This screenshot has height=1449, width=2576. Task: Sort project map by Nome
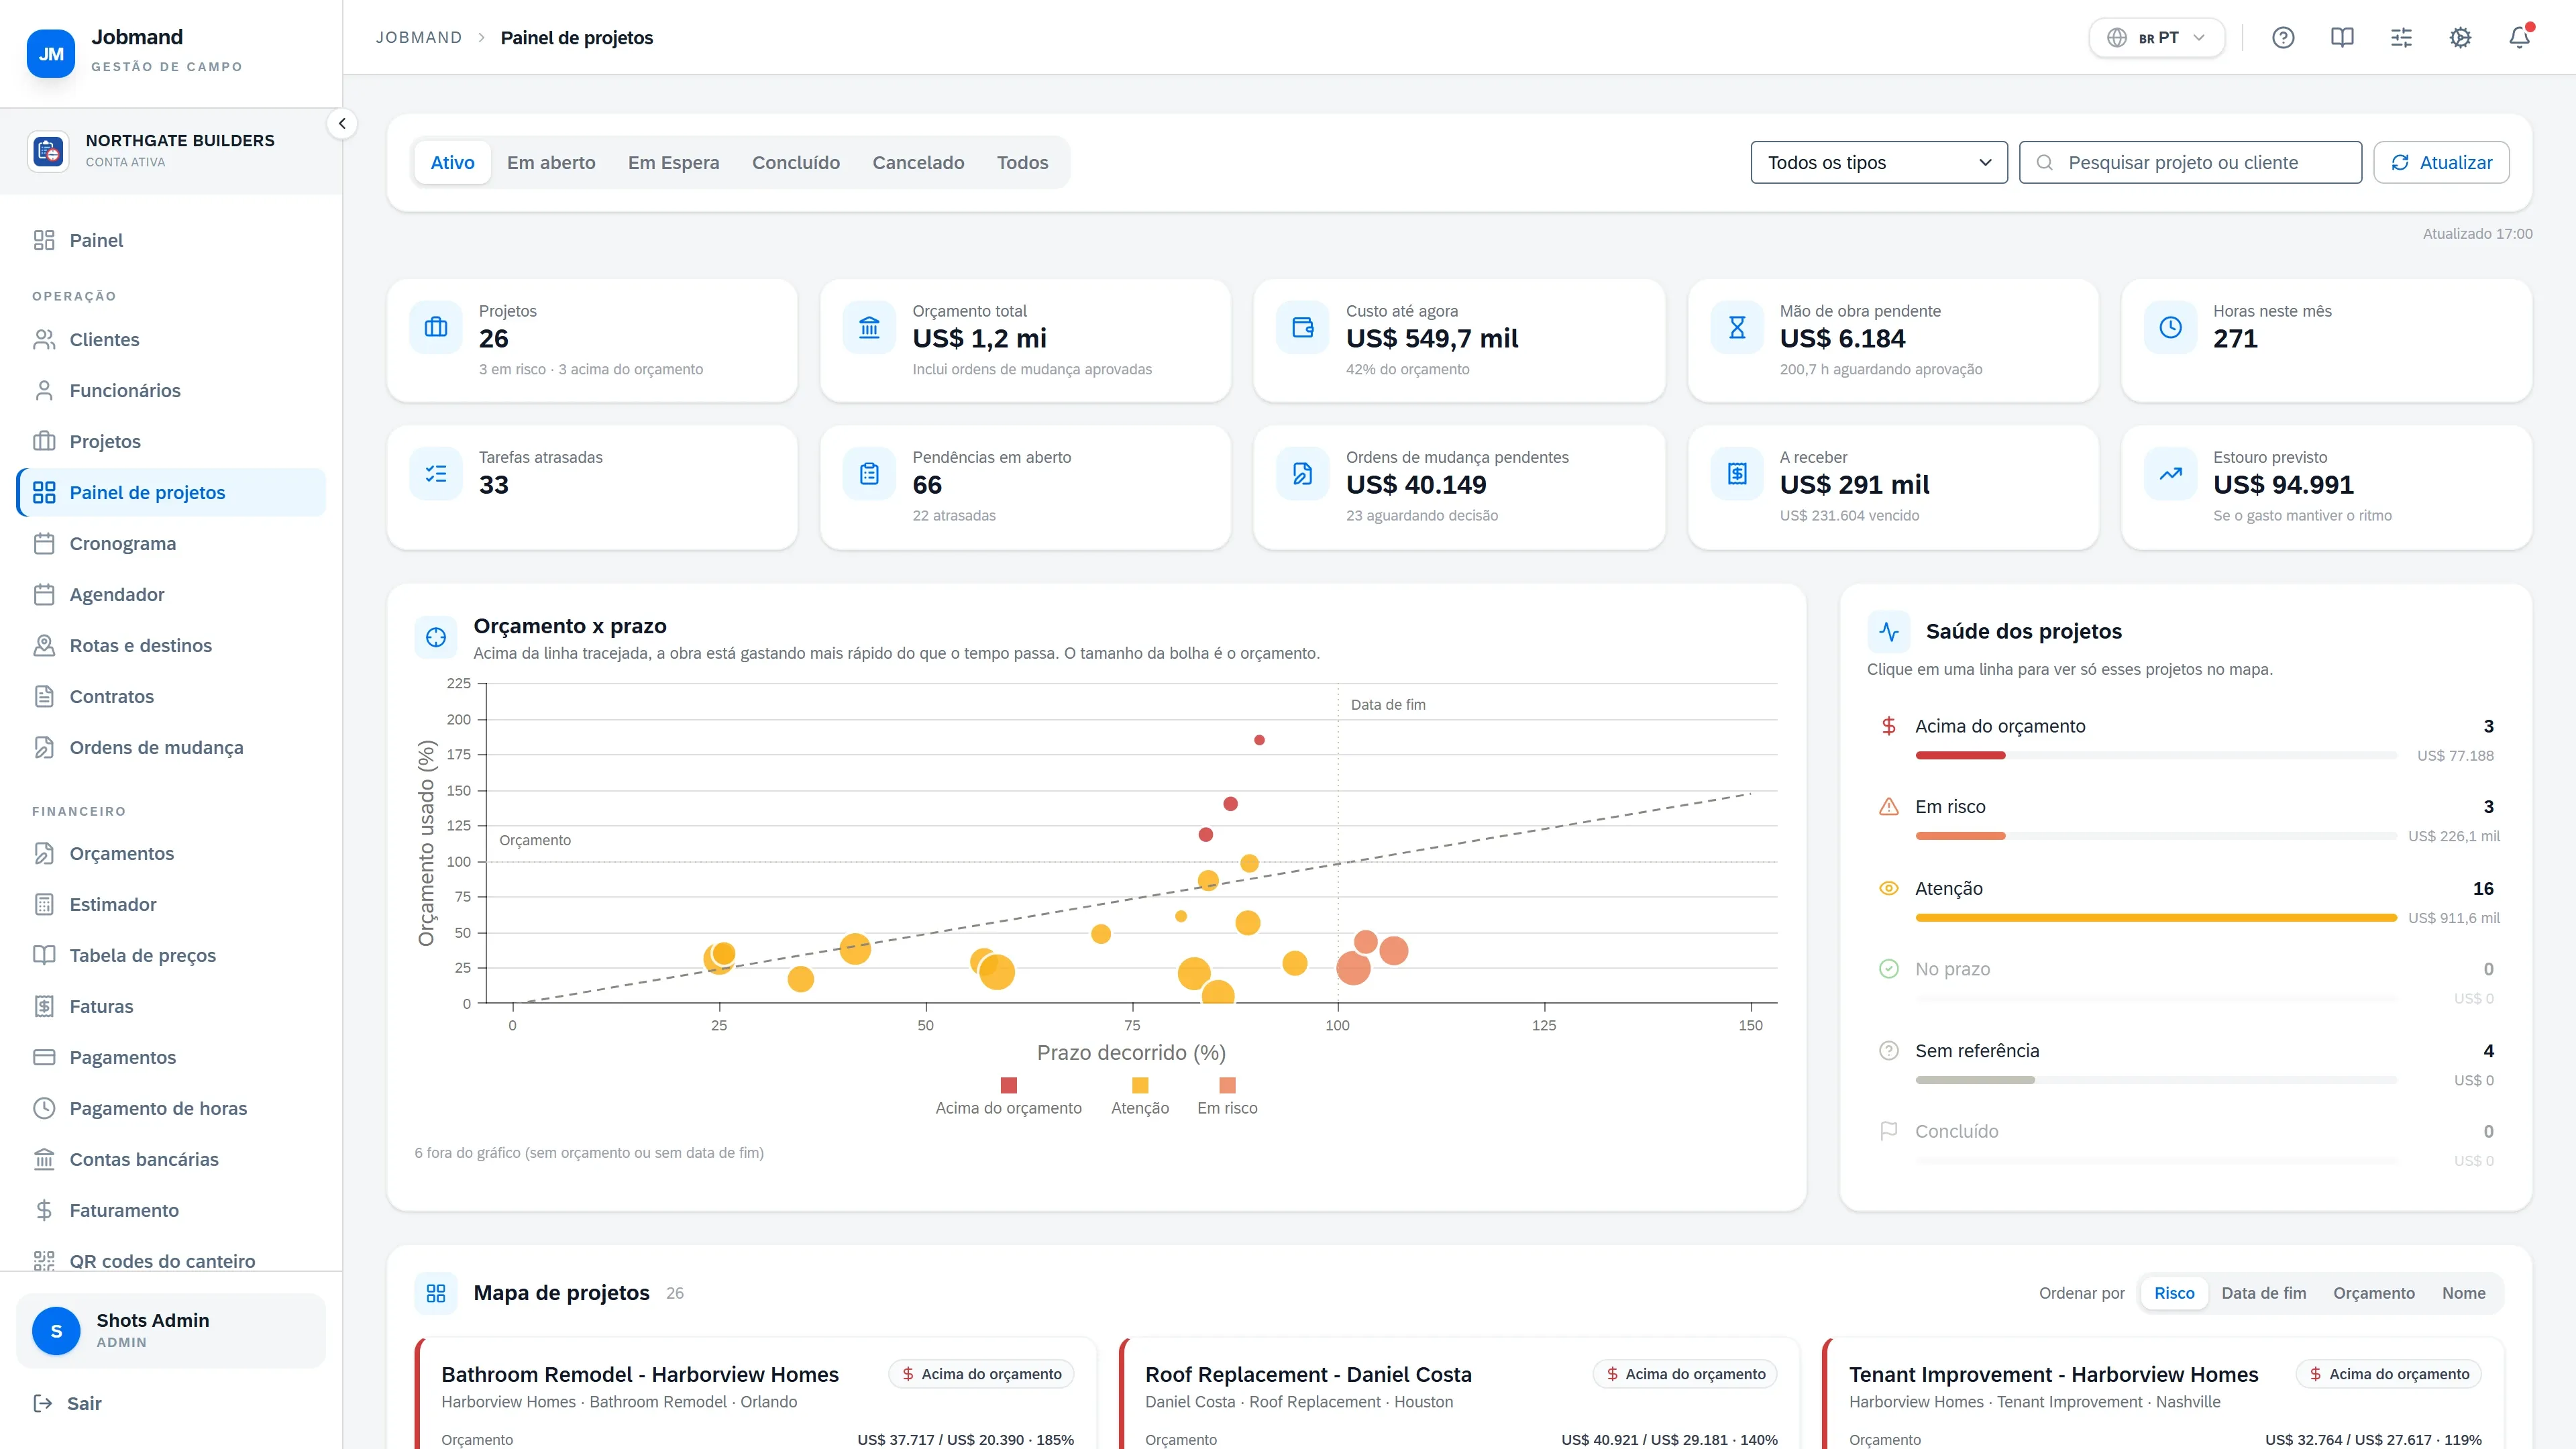pyautogui.click(x=2463, y=1293)
